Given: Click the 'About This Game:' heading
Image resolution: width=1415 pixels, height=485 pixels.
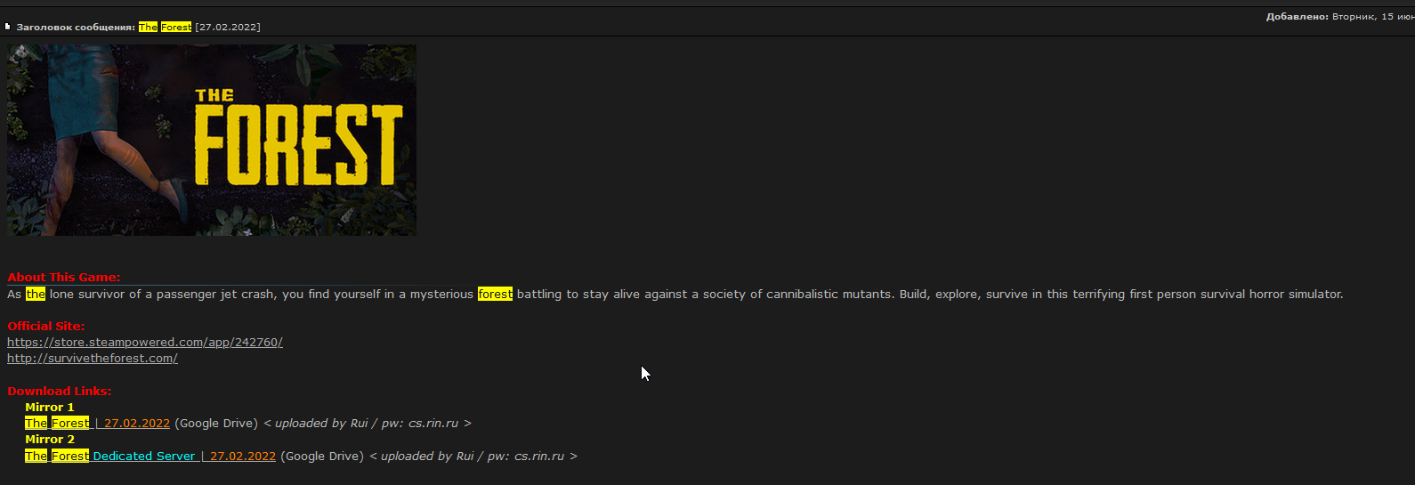Looking at the screenshot, I should point(64,278).
